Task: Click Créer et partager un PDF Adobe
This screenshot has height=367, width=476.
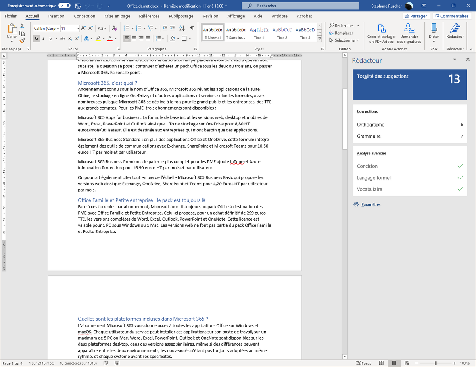Action: 381,33
